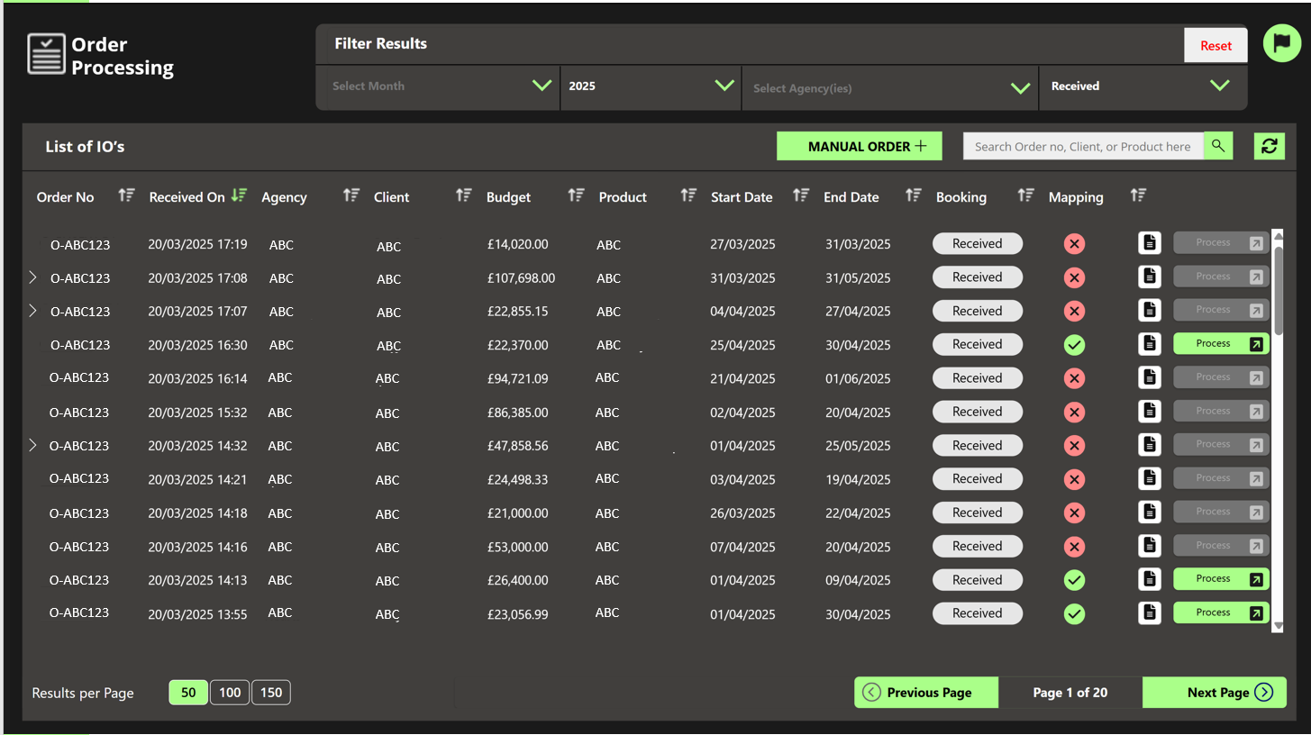Open the Select Agency(ies) dropdown
1311x735 pixels.
(889, 88)
